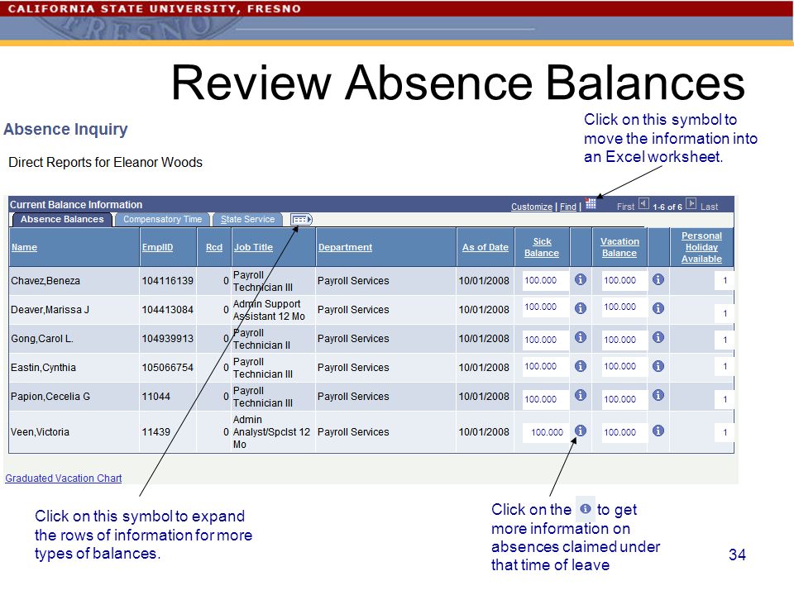Sort by the Department column header

coord(346,247)
